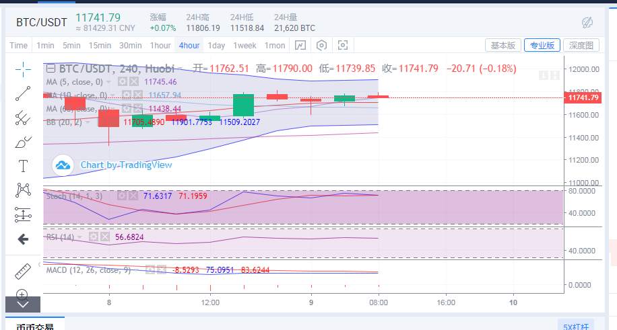617x330 pixels.
Task: Select the text annotation tool
Action: pos(23,166)
